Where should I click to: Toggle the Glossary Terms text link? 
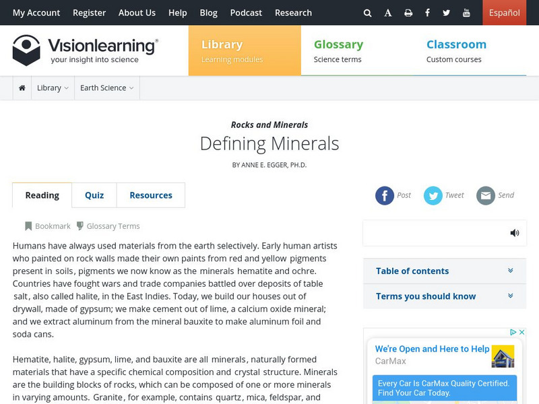tap(113, 226)
